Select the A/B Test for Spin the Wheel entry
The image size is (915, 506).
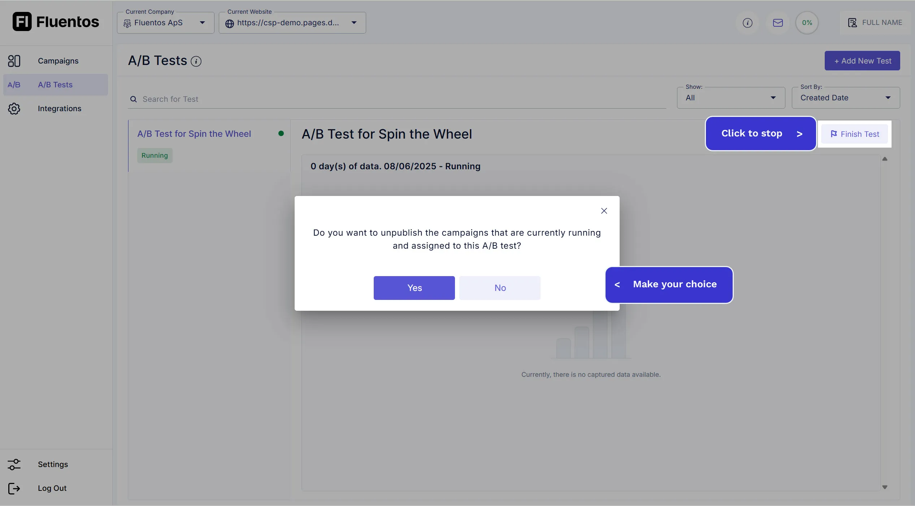point(194,134)
